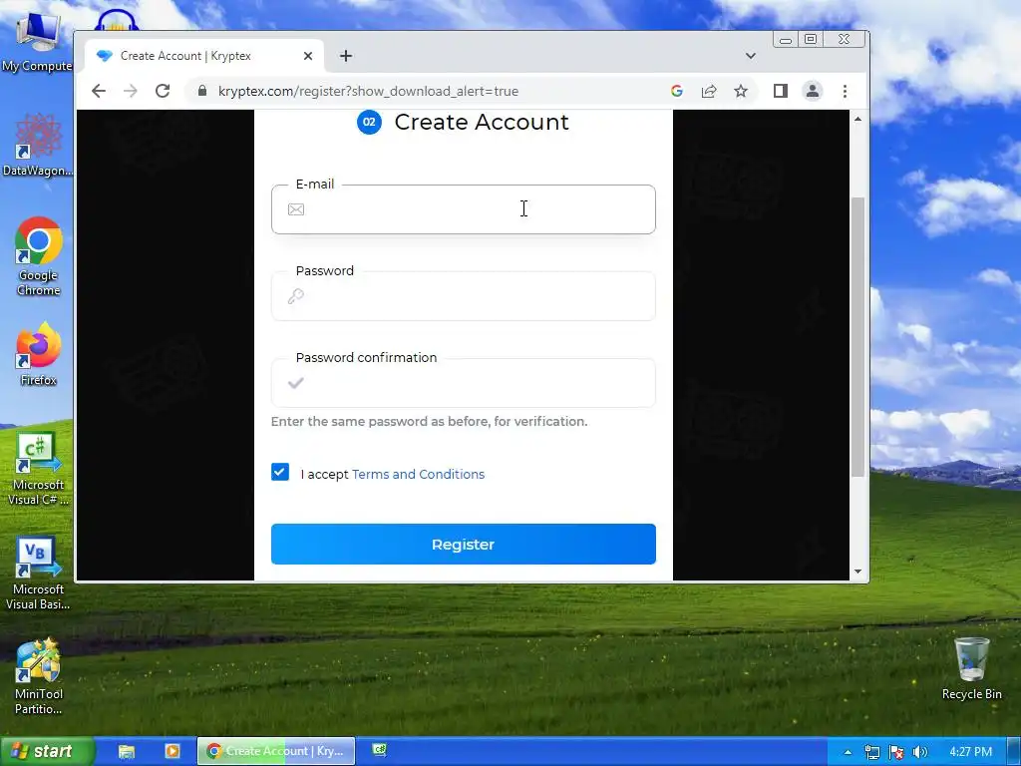Click the Register button

coord(463,544)
